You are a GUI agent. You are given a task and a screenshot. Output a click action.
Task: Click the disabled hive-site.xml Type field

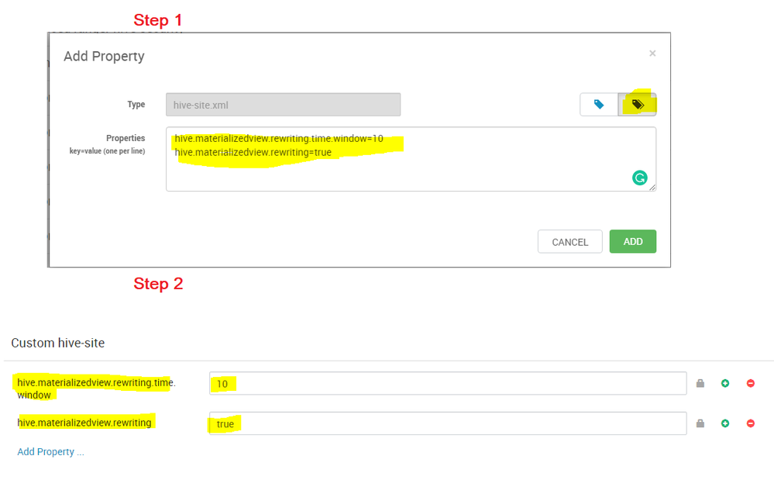coord(283,105)
